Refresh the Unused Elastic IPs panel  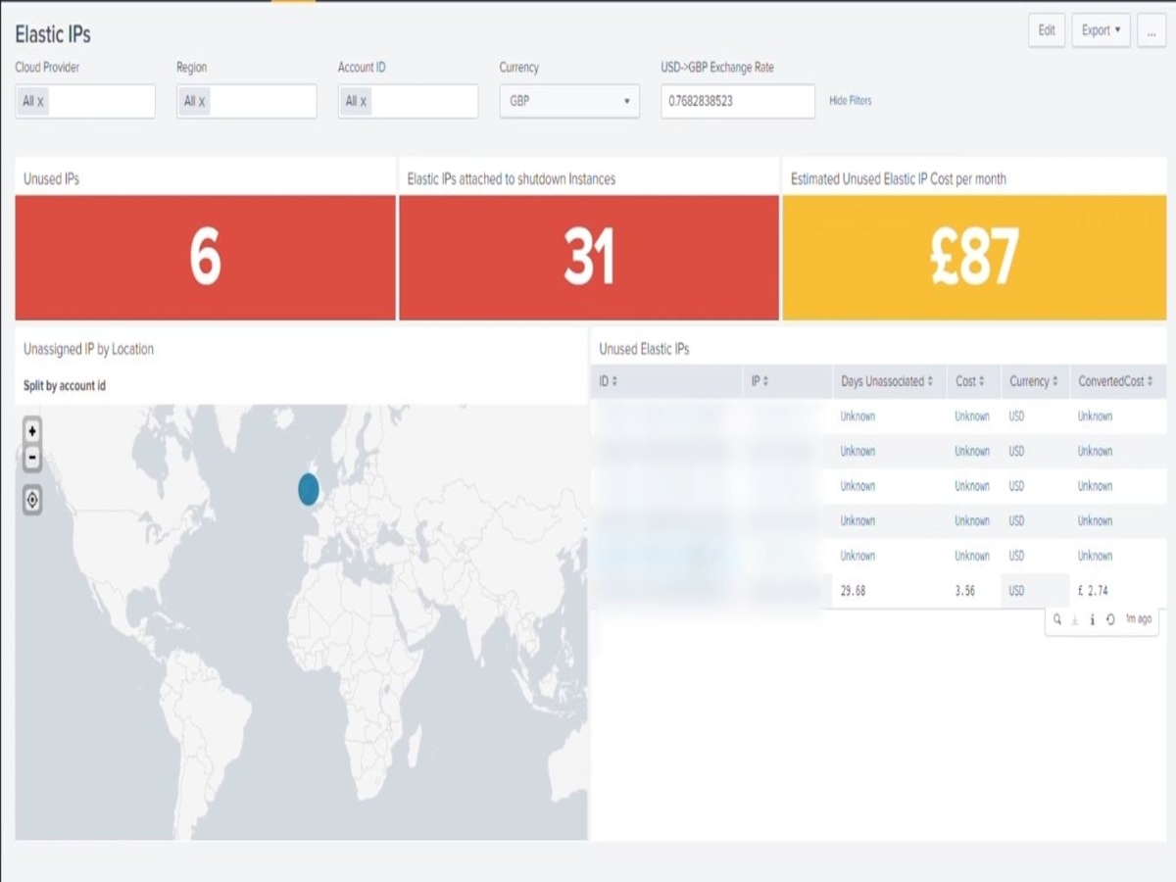[1110, 619]
